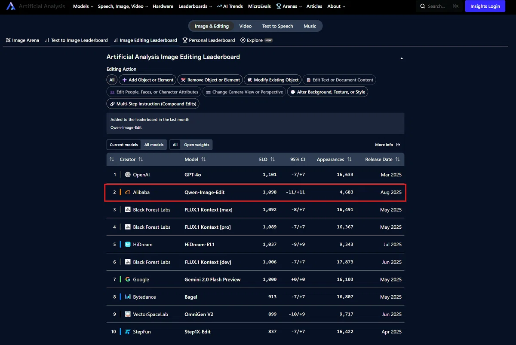Click the Google logo in row 7

[128, 279]
